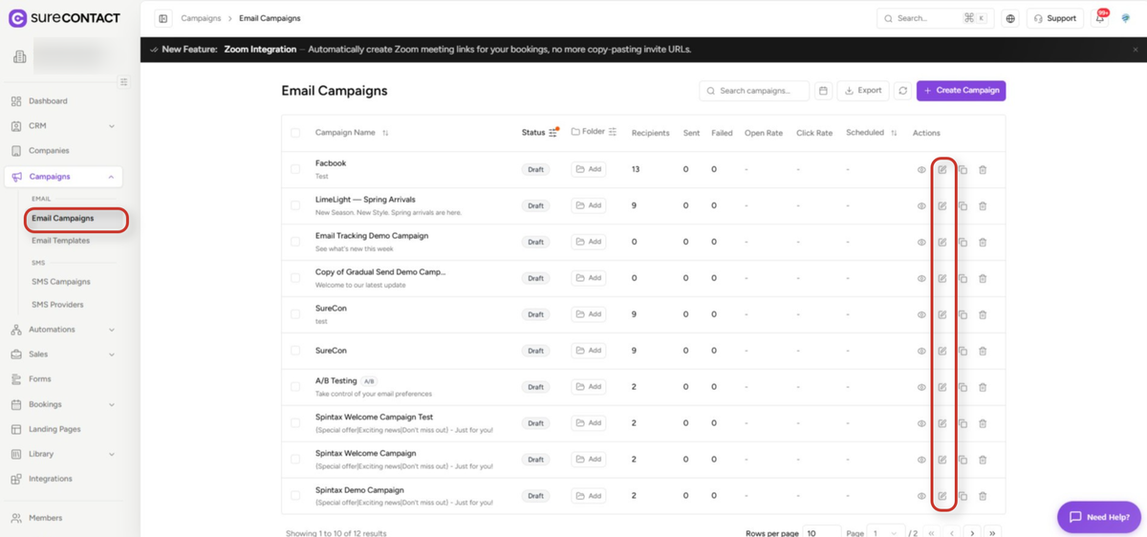Click the Create Campaign button

click(961, 91)
